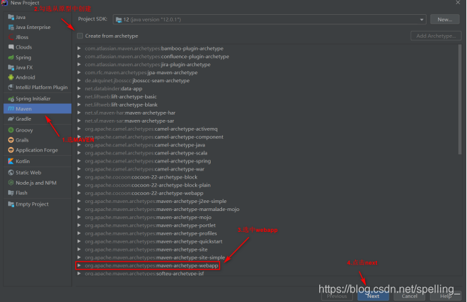Select camel-archetype-java row

267,145
